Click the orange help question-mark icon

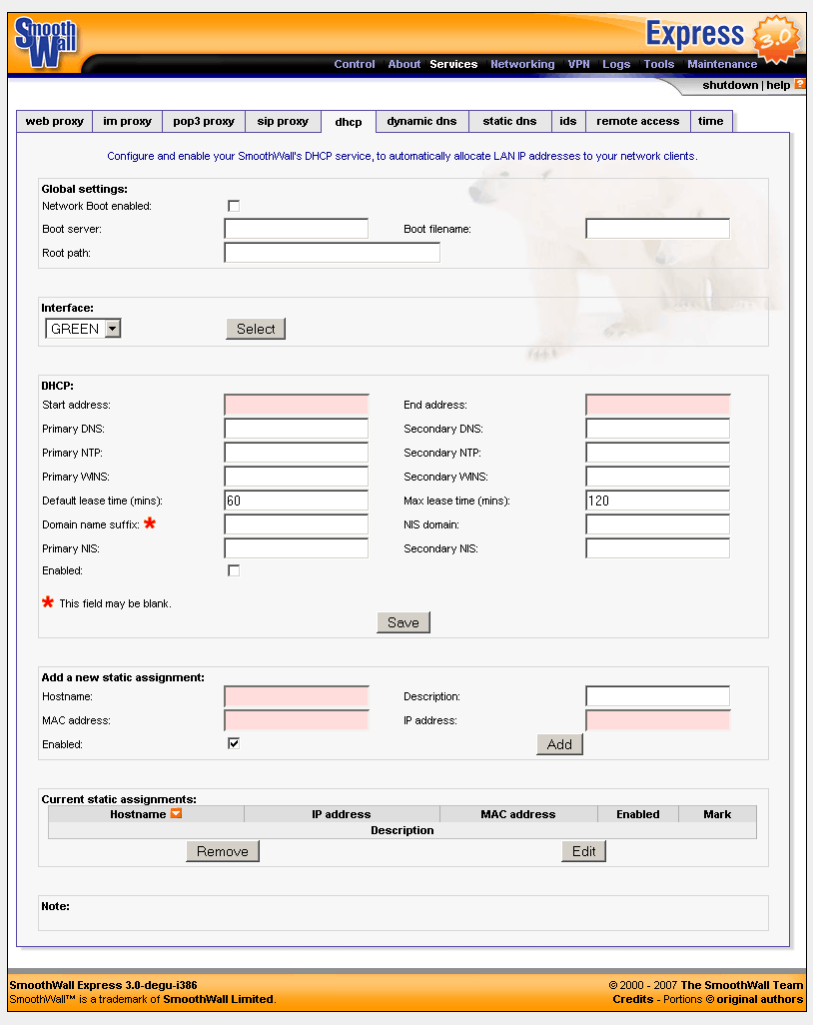pyautogui.click(x=799, y=84)
